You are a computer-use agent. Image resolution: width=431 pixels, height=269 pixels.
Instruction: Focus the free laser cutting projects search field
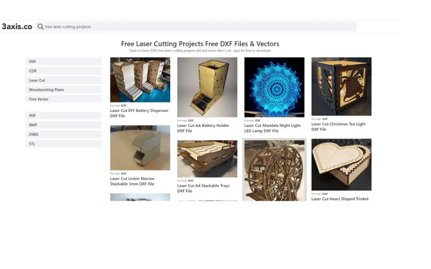pos(196,26)
